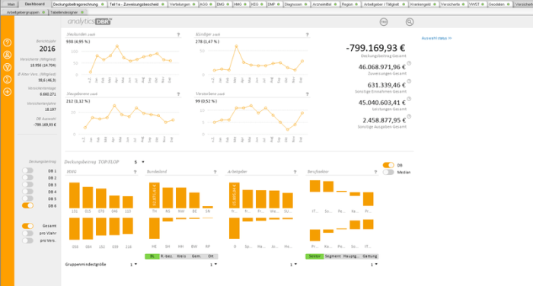Enable the DB 1 toggle

28,170
